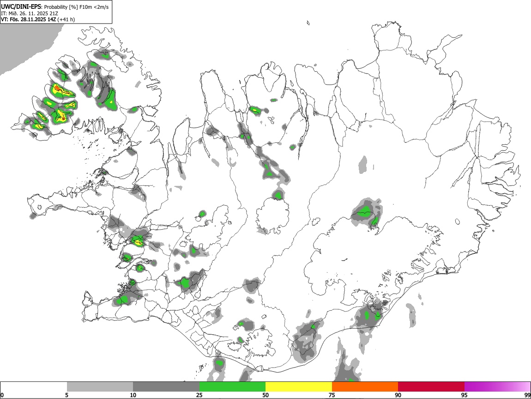
Task: Click the 'IT: Mið. 26. 11. 2025 21Z' line
Action: (x=30, y=13)
